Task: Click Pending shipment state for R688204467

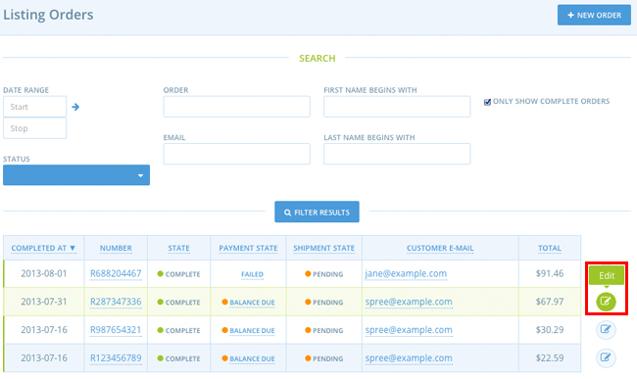Action: (x=323, y=274)
